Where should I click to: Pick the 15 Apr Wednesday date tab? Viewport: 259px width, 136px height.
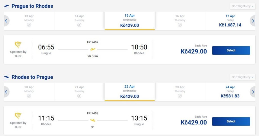129,21
